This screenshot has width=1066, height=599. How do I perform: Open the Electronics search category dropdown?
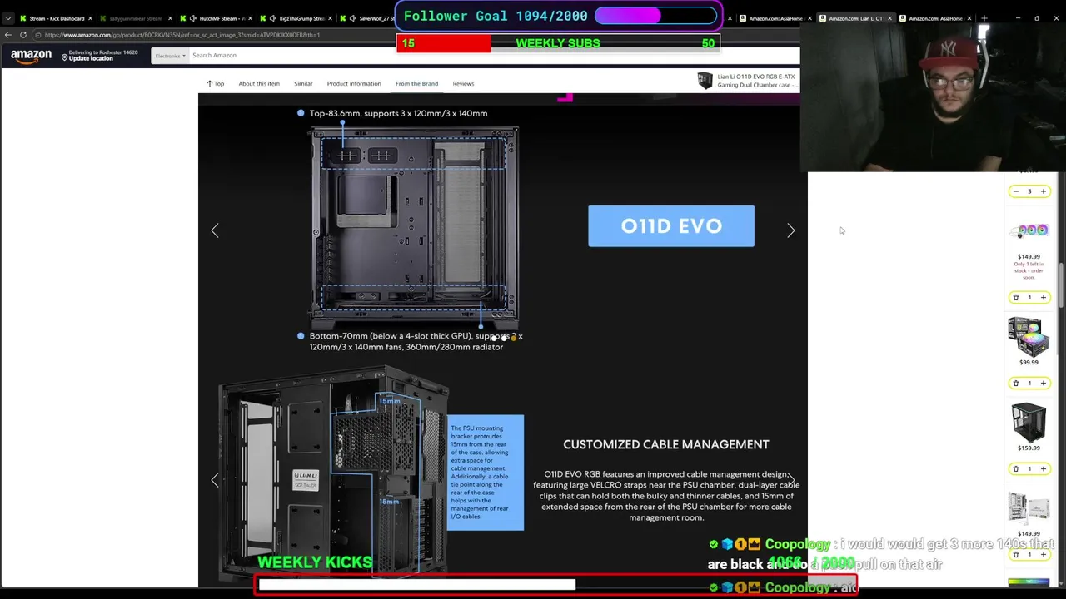click(x=169, y=56)
